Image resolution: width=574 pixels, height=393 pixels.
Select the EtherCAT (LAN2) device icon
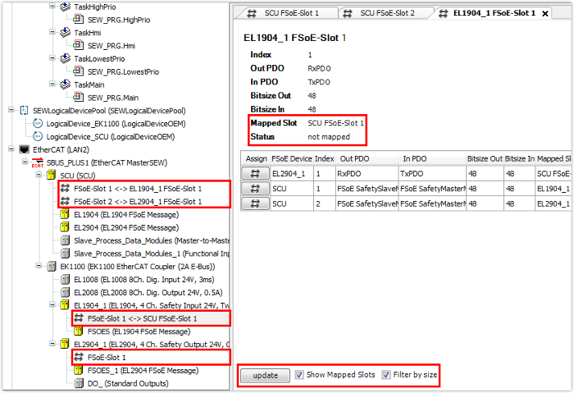pyautogui.click(x=23, y=149)
